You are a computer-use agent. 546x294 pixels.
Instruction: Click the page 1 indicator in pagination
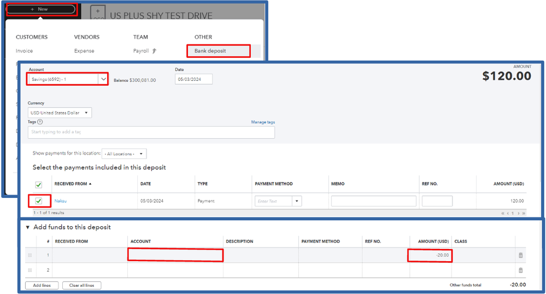513,213
